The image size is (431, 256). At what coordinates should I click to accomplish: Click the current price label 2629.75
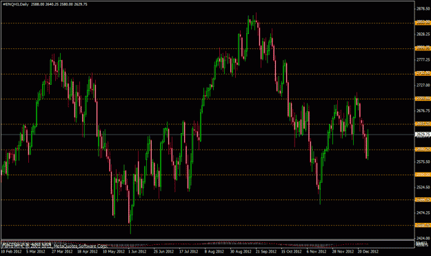click(423, 134)
